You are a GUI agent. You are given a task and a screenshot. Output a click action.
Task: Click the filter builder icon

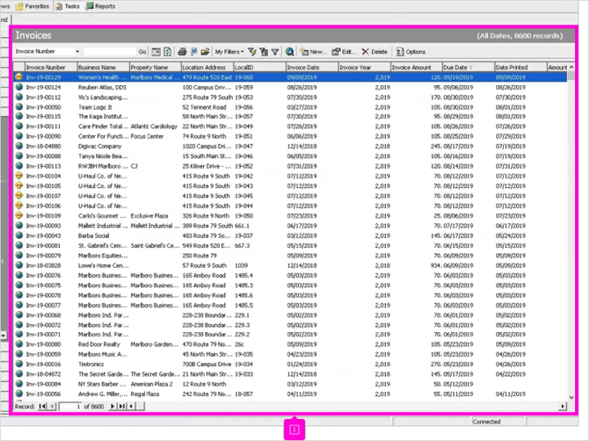[x=264, y=52]
